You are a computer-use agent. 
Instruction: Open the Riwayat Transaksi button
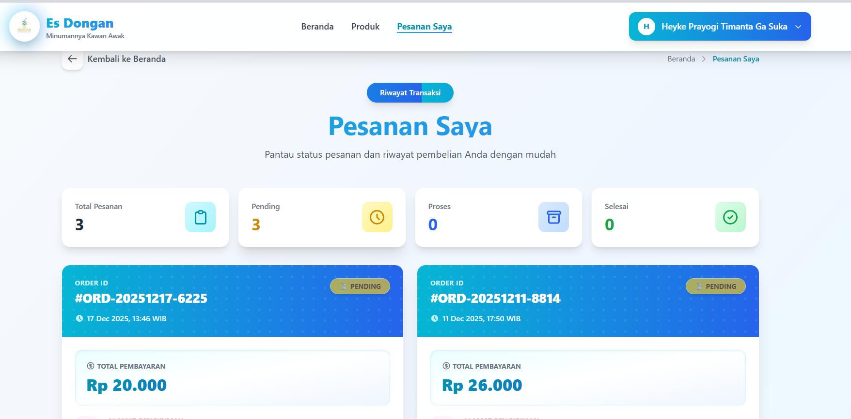[x=410, y=92]
